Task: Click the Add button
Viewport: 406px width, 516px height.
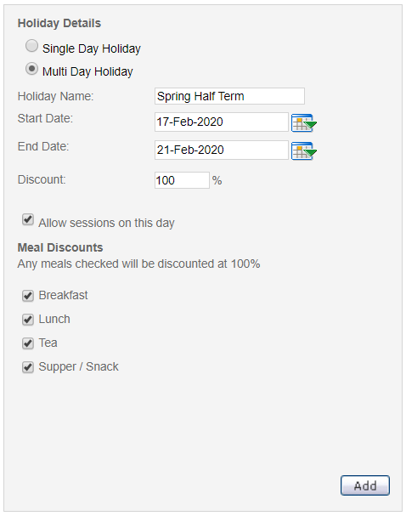Action: (365, 485)
